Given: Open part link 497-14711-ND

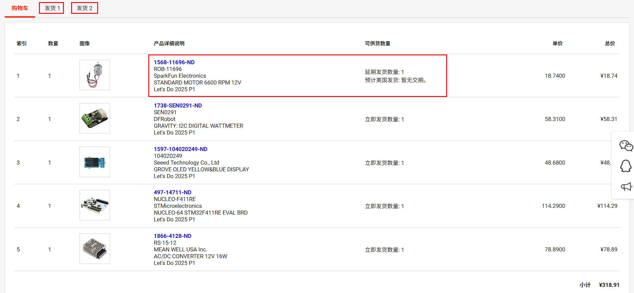Looking at the screenshot, I should coord(172,192).
